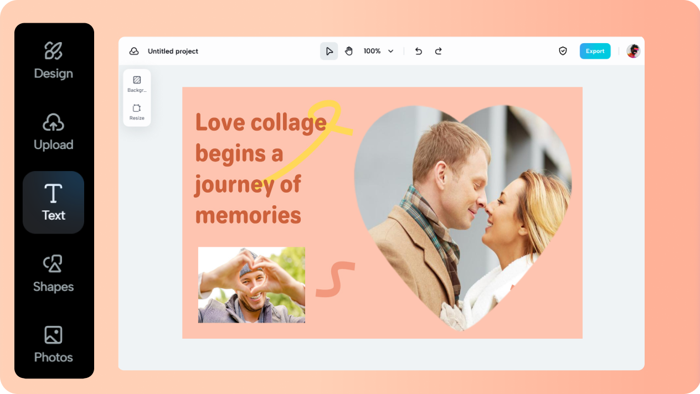This screenshot has width=700, height=394.
Task: Open the Upload panel
Action: 53,133
